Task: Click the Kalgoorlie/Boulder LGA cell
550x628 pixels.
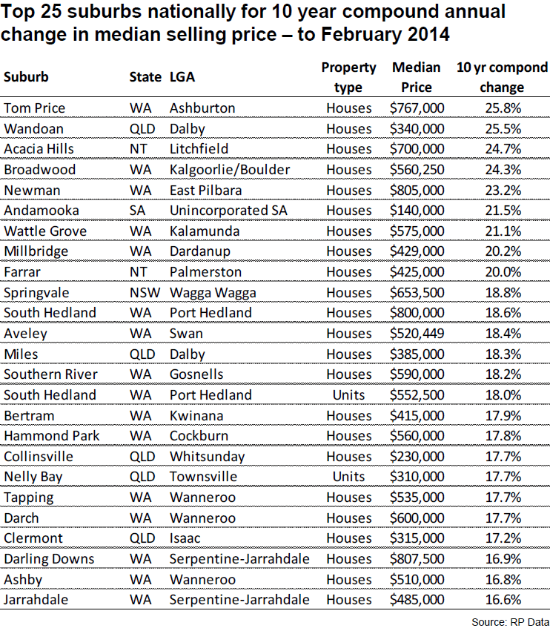Action: (230, 170)
